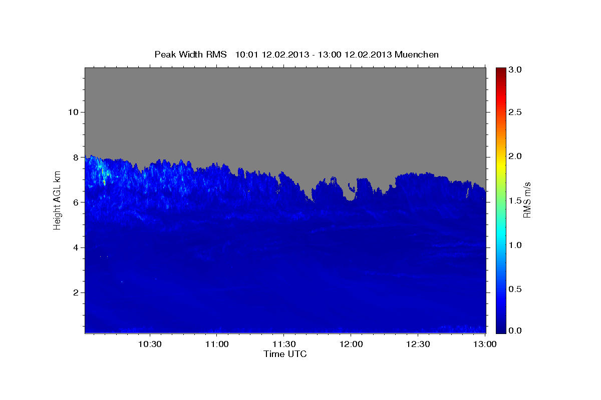Click the 'Muenchen' location text in title
The height and width of the screenshot is (400, 601).
tap(417, 54)
